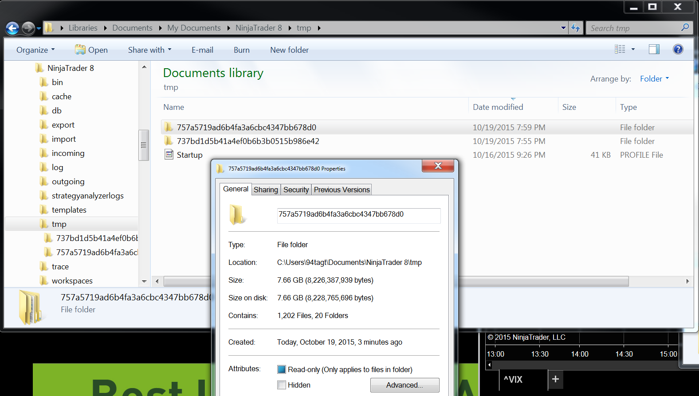This screenshot has height=396, width=699.
Task: Click the change view icon
Action: point(620,49)
